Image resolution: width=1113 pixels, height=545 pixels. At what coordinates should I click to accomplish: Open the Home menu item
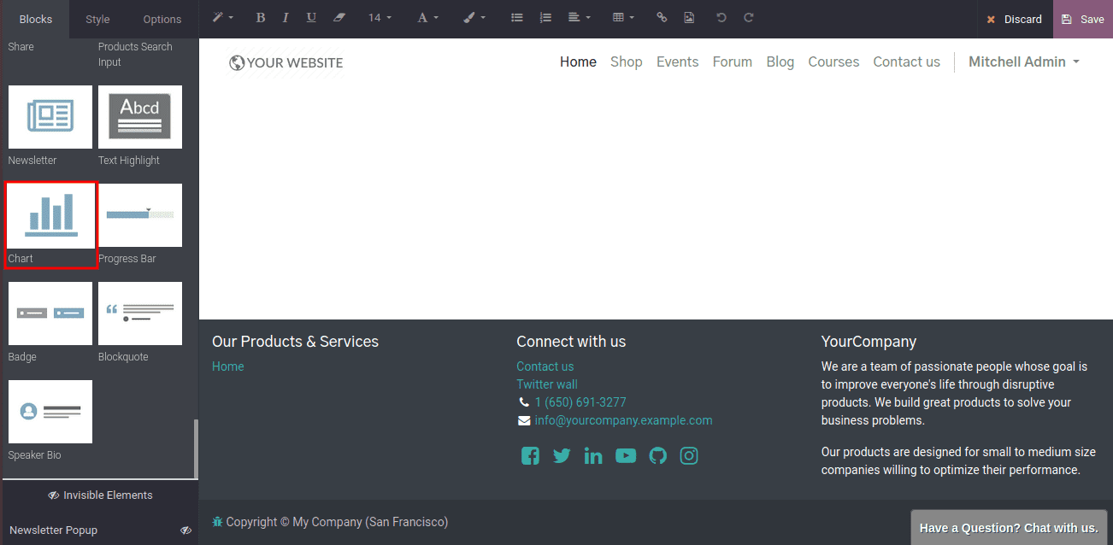click(x=578, y=62)
